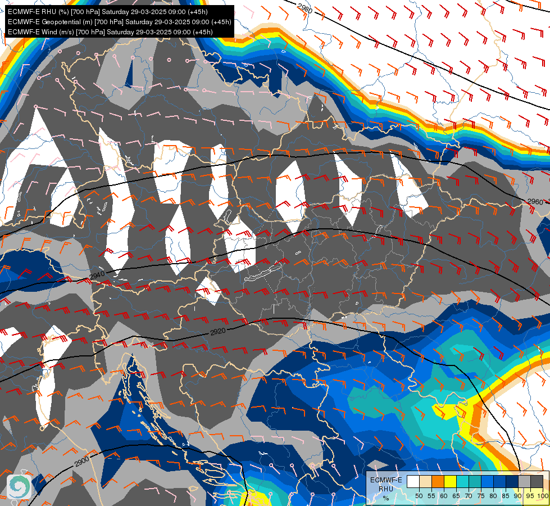
Task: Click the ECMWF-E RHU 700 hPa title line
Action: [x=108, y=12]
